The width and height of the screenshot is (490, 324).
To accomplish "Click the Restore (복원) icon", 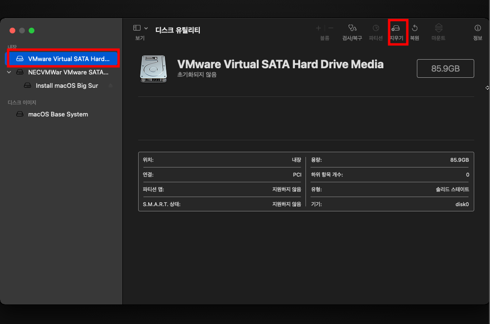I will point(414,28).
